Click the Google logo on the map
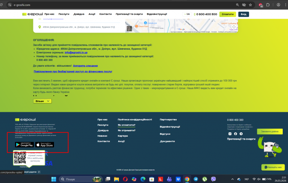This screenshot has height=183, width=288. tap(181, 29)
